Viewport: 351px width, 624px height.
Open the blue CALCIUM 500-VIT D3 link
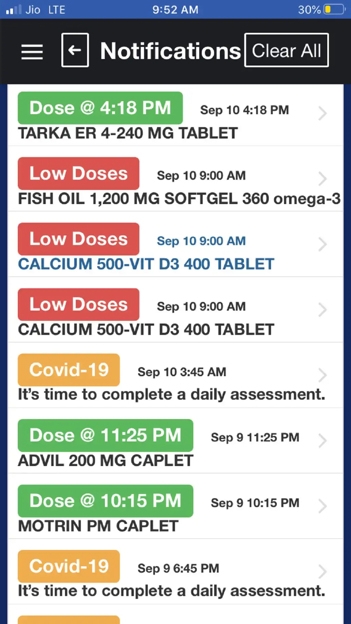pos(146,264)
